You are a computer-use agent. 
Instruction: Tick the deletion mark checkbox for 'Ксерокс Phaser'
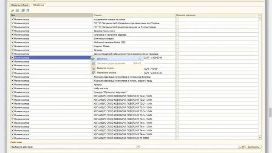click(178, 46)
